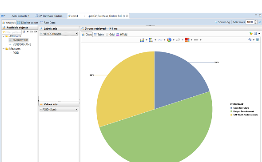Switch to the SQL Console 1 tab
262x162 pixels.
click(20, 16)
